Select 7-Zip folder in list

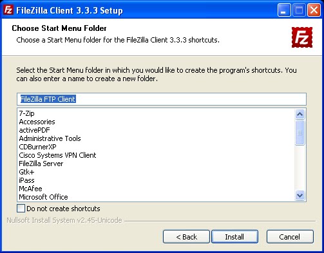coord(26,113)
